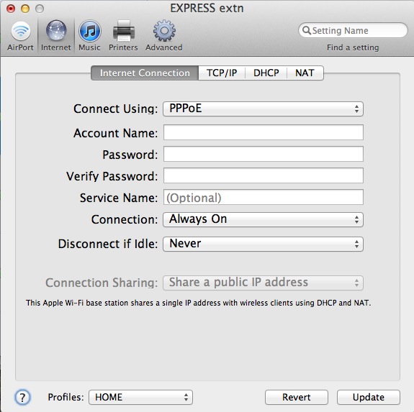Open the Connection Always On dropdown

tap(263, 219)
